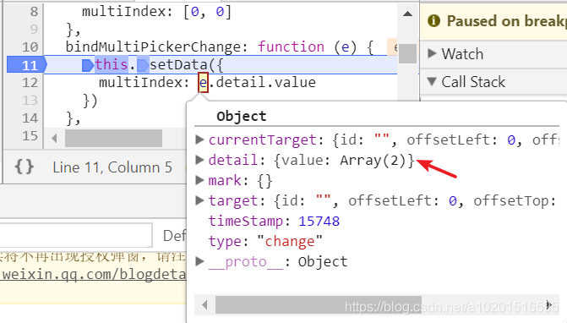Collapse the Call Stack section
The height and width of the screenshot is (323, 567).
432,81
